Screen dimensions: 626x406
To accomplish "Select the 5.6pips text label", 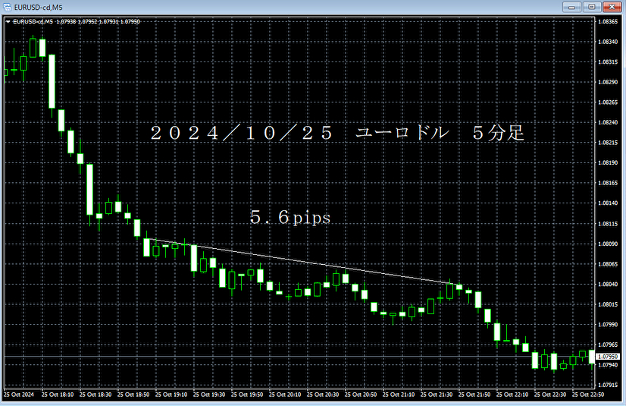I will 291,217.
